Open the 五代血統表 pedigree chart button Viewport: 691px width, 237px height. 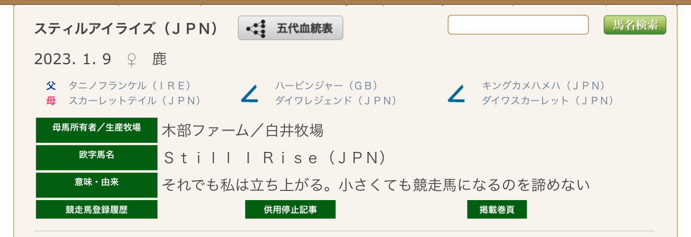290,28
